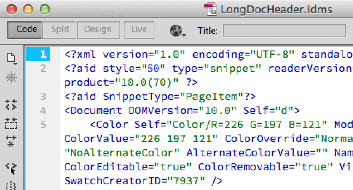This screenshot has height=190, width=353.
Task: Switch to Code view
Action: [25, 30]
